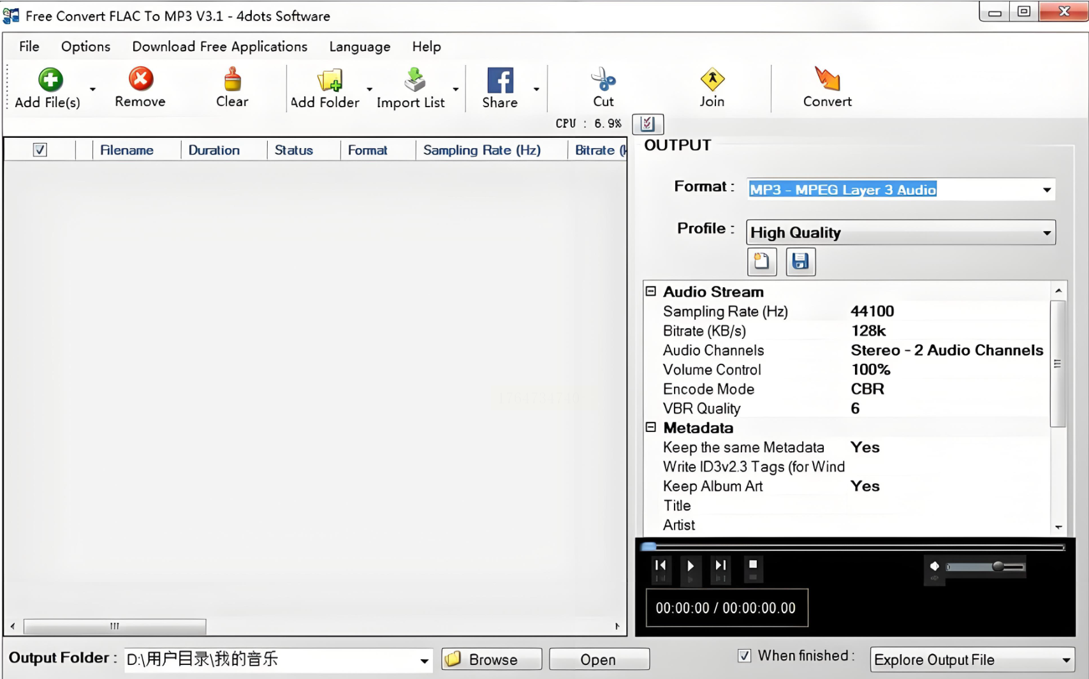Click the properties panel vertical scrollbar thumb
The width and height of the screenshot is (1089, 679).
pyautogui.click(x=1058, y=364)
